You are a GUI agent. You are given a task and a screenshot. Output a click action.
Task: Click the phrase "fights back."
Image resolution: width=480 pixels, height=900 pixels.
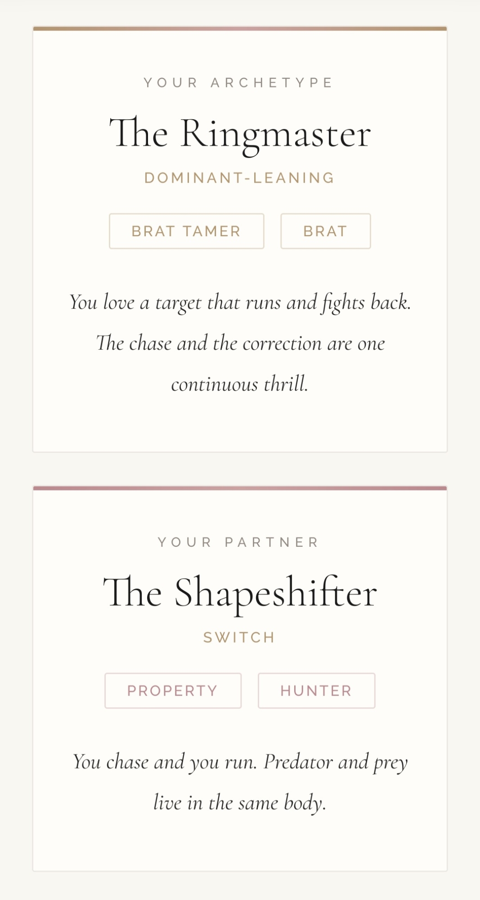365,302
